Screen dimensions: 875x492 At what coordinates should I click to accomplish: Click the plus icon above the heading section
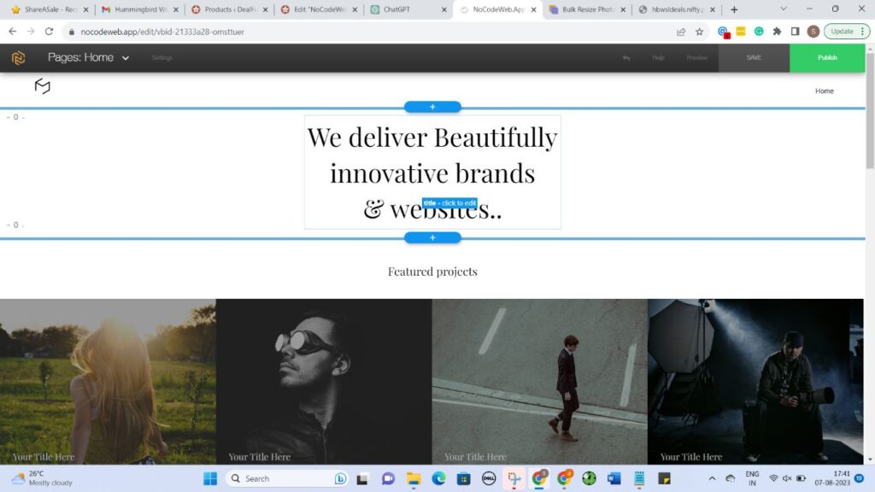pyautogui.click(x=432, y=106)
